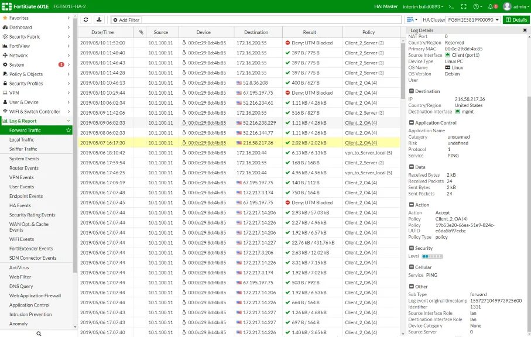Click the Network icon in sidebar

5,55
